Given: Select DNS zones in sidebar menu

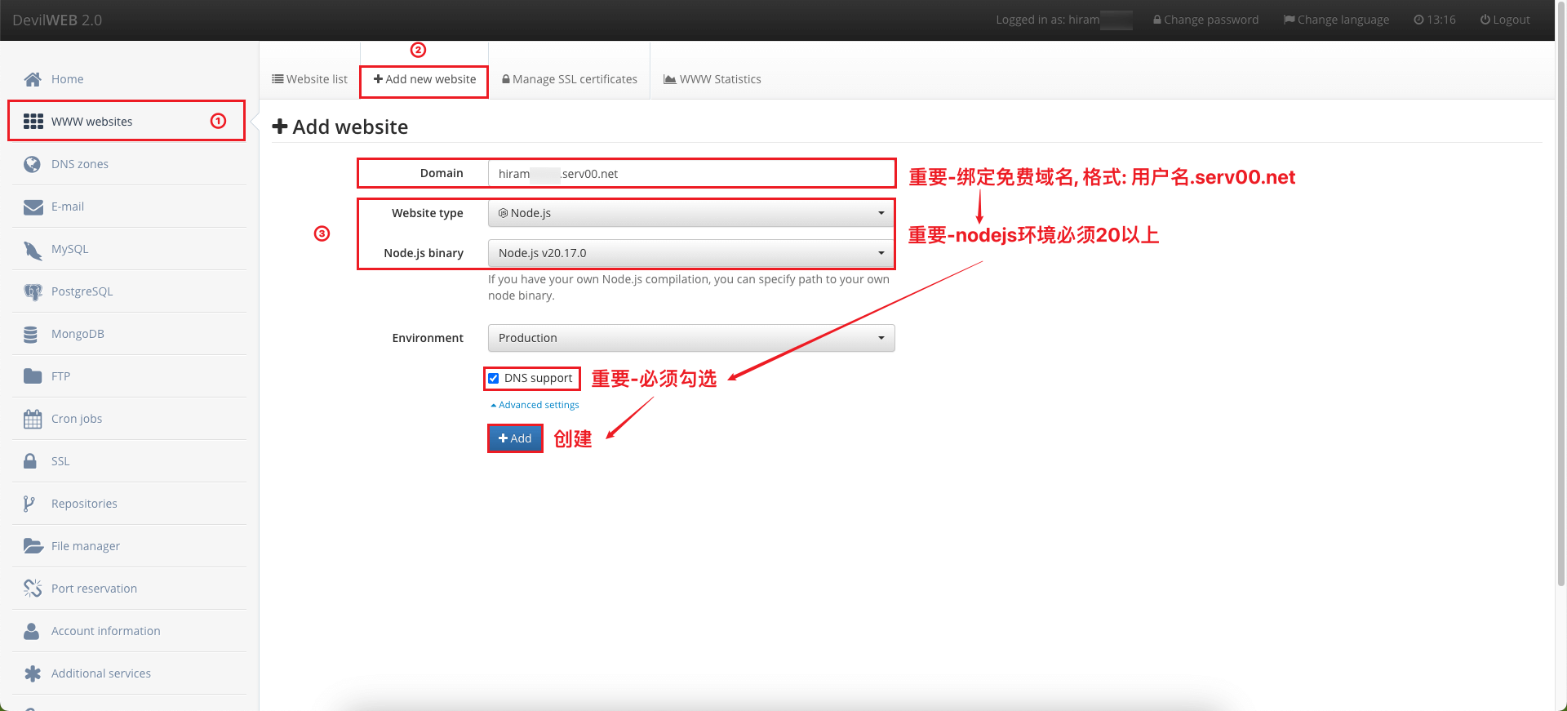Looking at the screenshot, I should point(130,164).
